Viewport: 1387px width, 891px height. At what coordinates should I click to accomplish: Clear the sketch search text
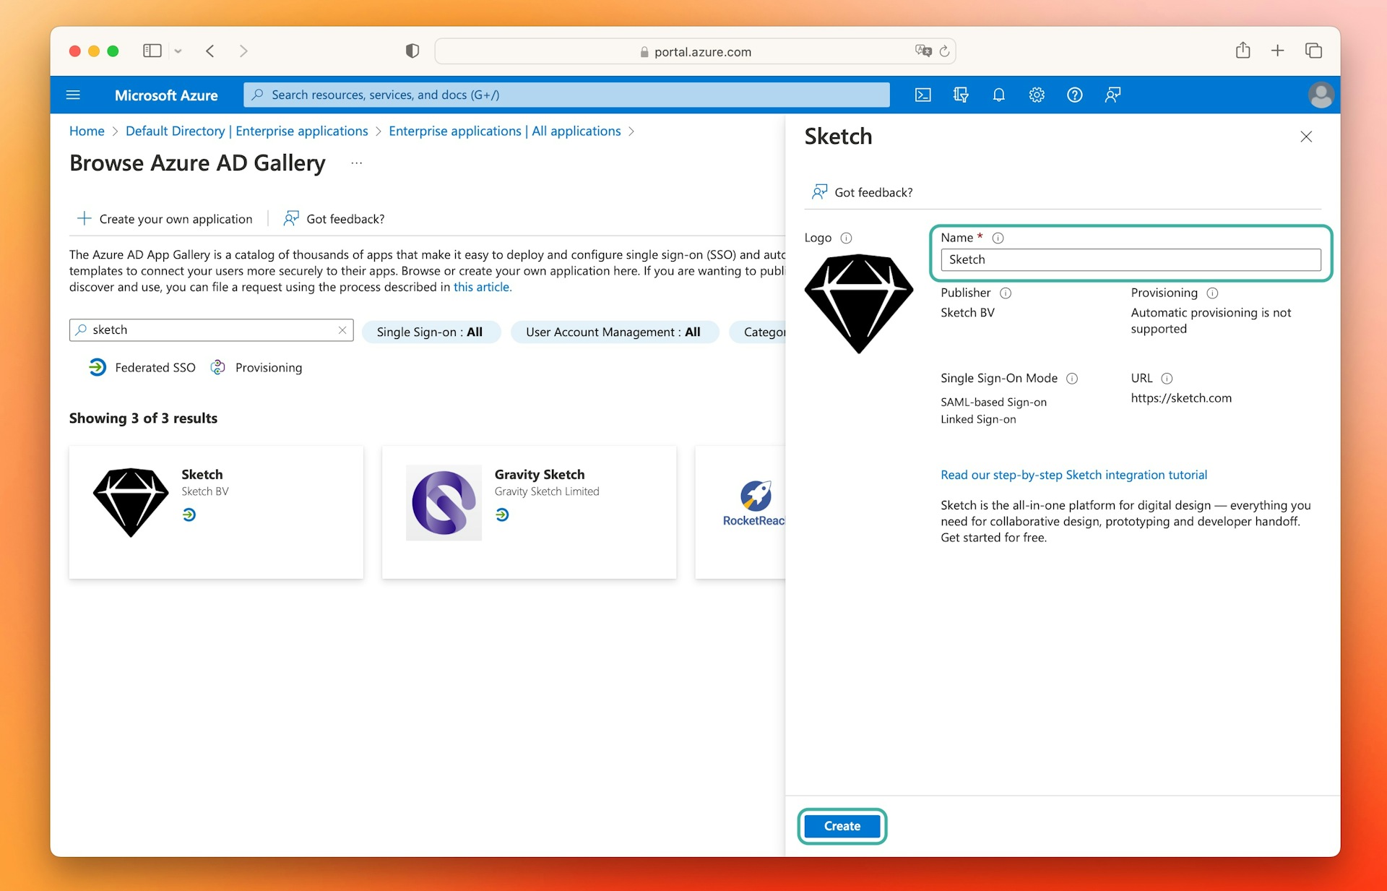[x=342, y=330]
